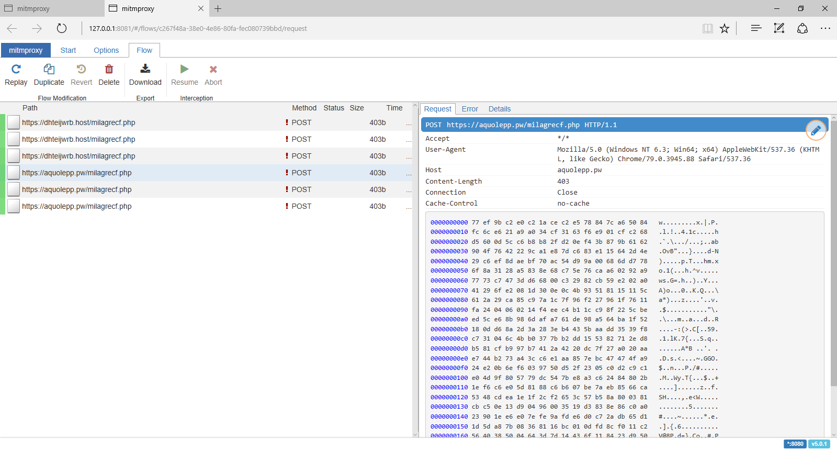Viewport: 837px width, 450px height.
Task: Click the Abort X icon
Action: pyautogui.click(x=213, y=69)
